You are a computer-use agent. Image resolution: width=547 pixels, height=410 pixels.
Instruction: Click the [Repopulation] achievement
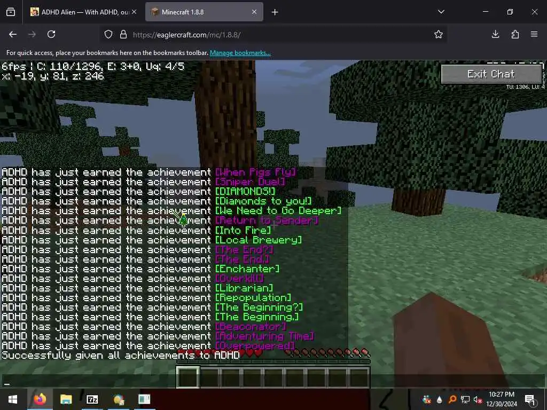[x=253, y=298]
